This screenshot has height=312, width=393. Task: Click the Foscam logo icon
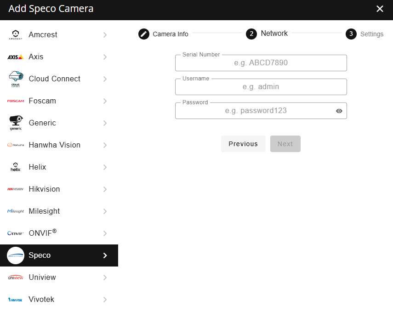[16, 101]
